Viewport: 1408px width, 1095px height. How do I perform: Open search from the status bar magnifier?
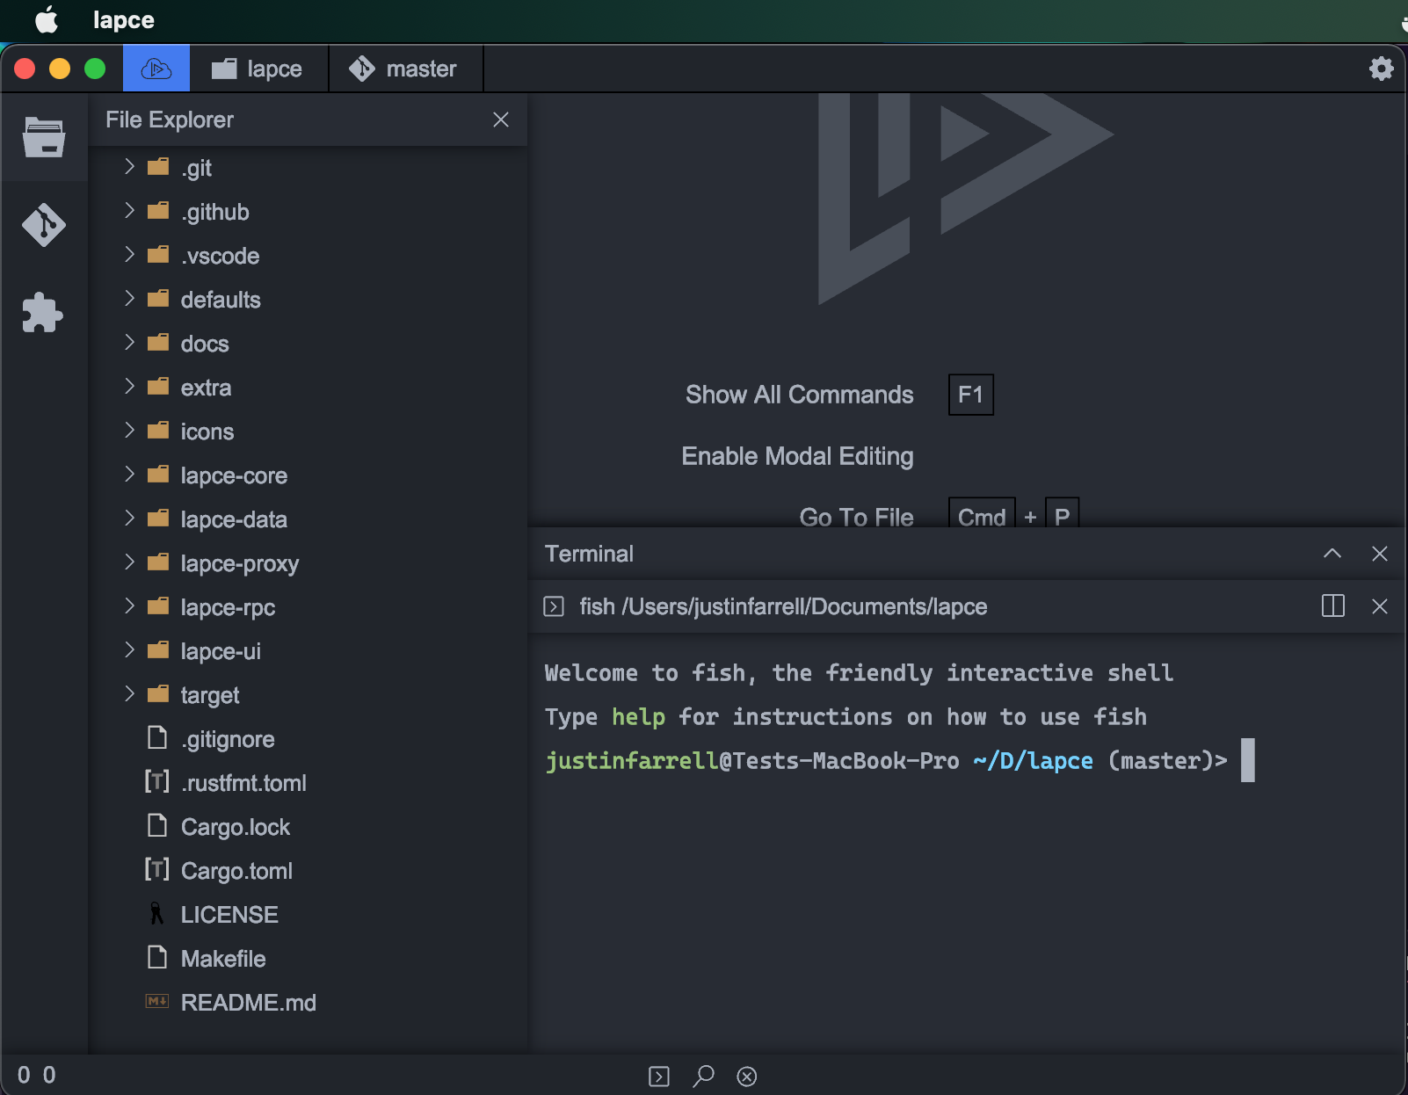point(702,1076)
